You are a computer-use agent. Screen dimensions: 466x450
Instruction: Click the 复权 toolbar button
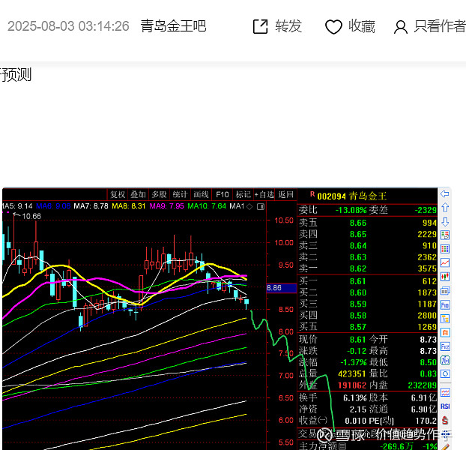[x=118, y=194]
